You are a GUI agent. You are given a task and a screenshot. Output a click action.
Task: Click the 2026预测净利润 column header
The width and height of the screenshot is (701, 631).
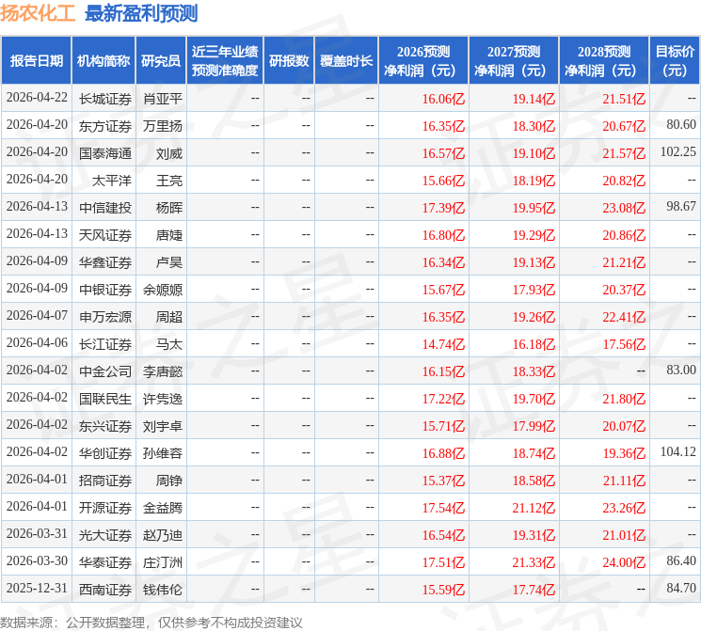click(423, 61)
